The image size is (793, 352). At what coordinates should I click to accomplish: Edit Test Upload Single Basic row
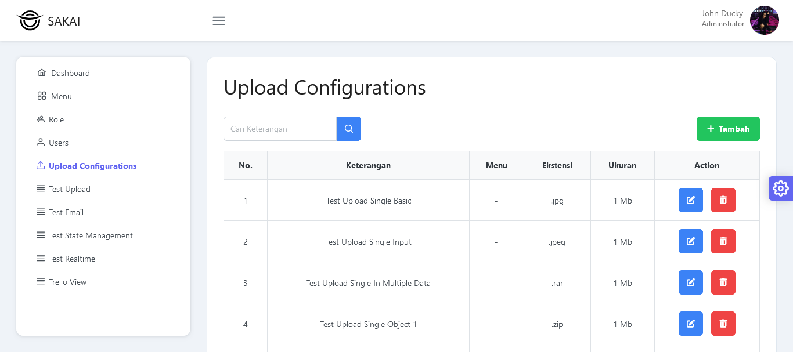pos(691,200)
